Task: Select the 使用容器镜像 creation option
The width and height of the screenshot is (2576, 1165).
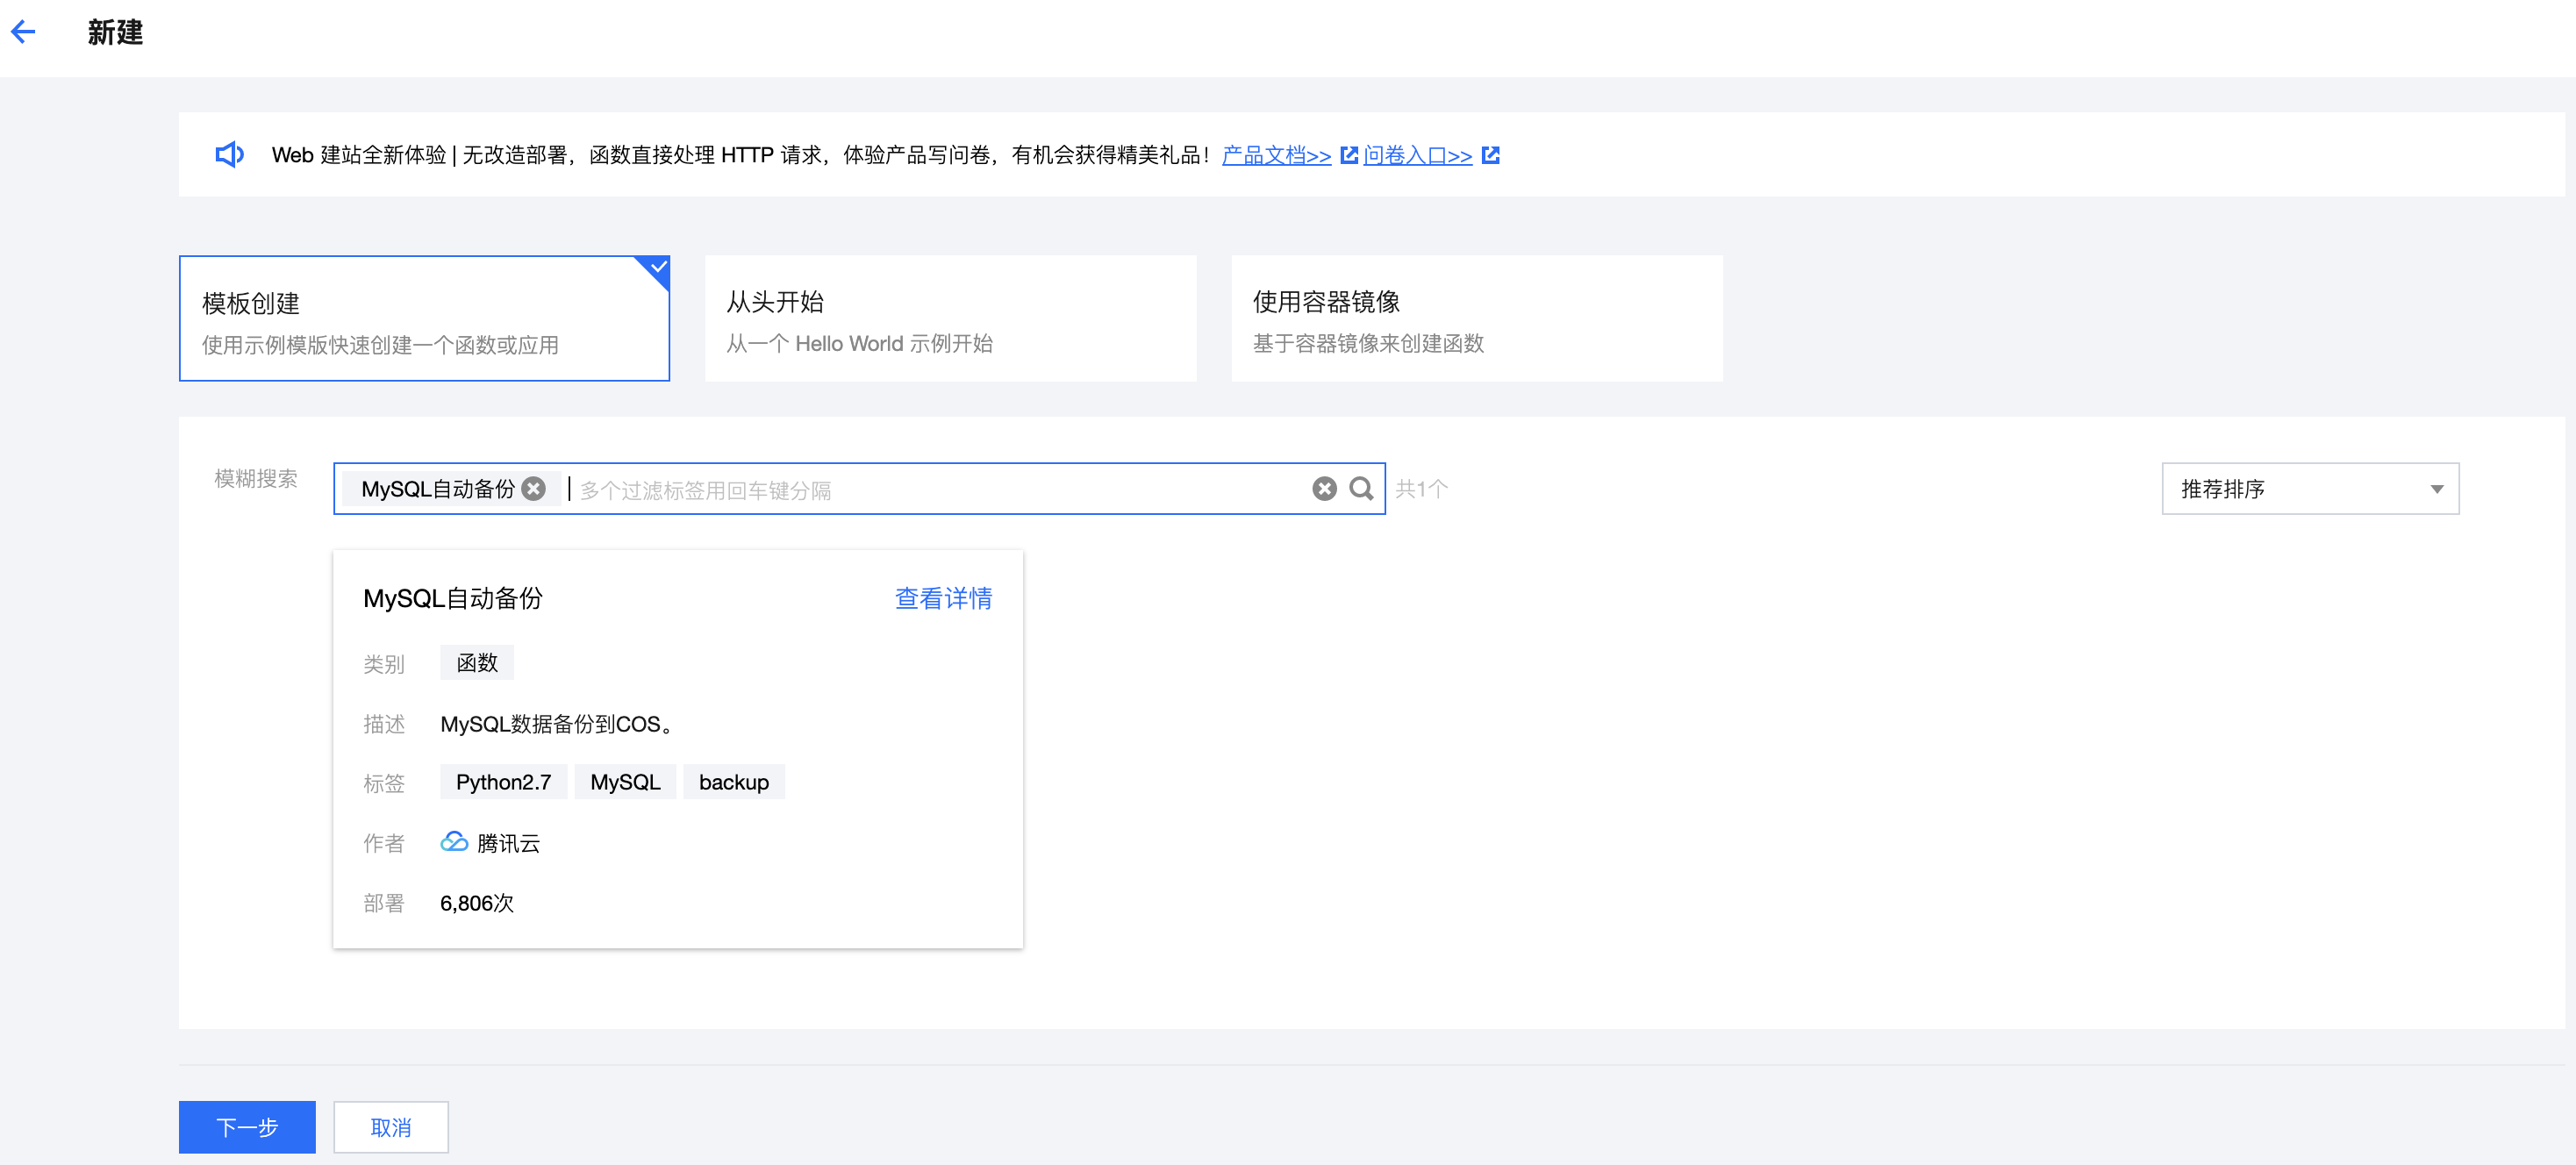Action: pyautogui.click(x=1476, y=318)
